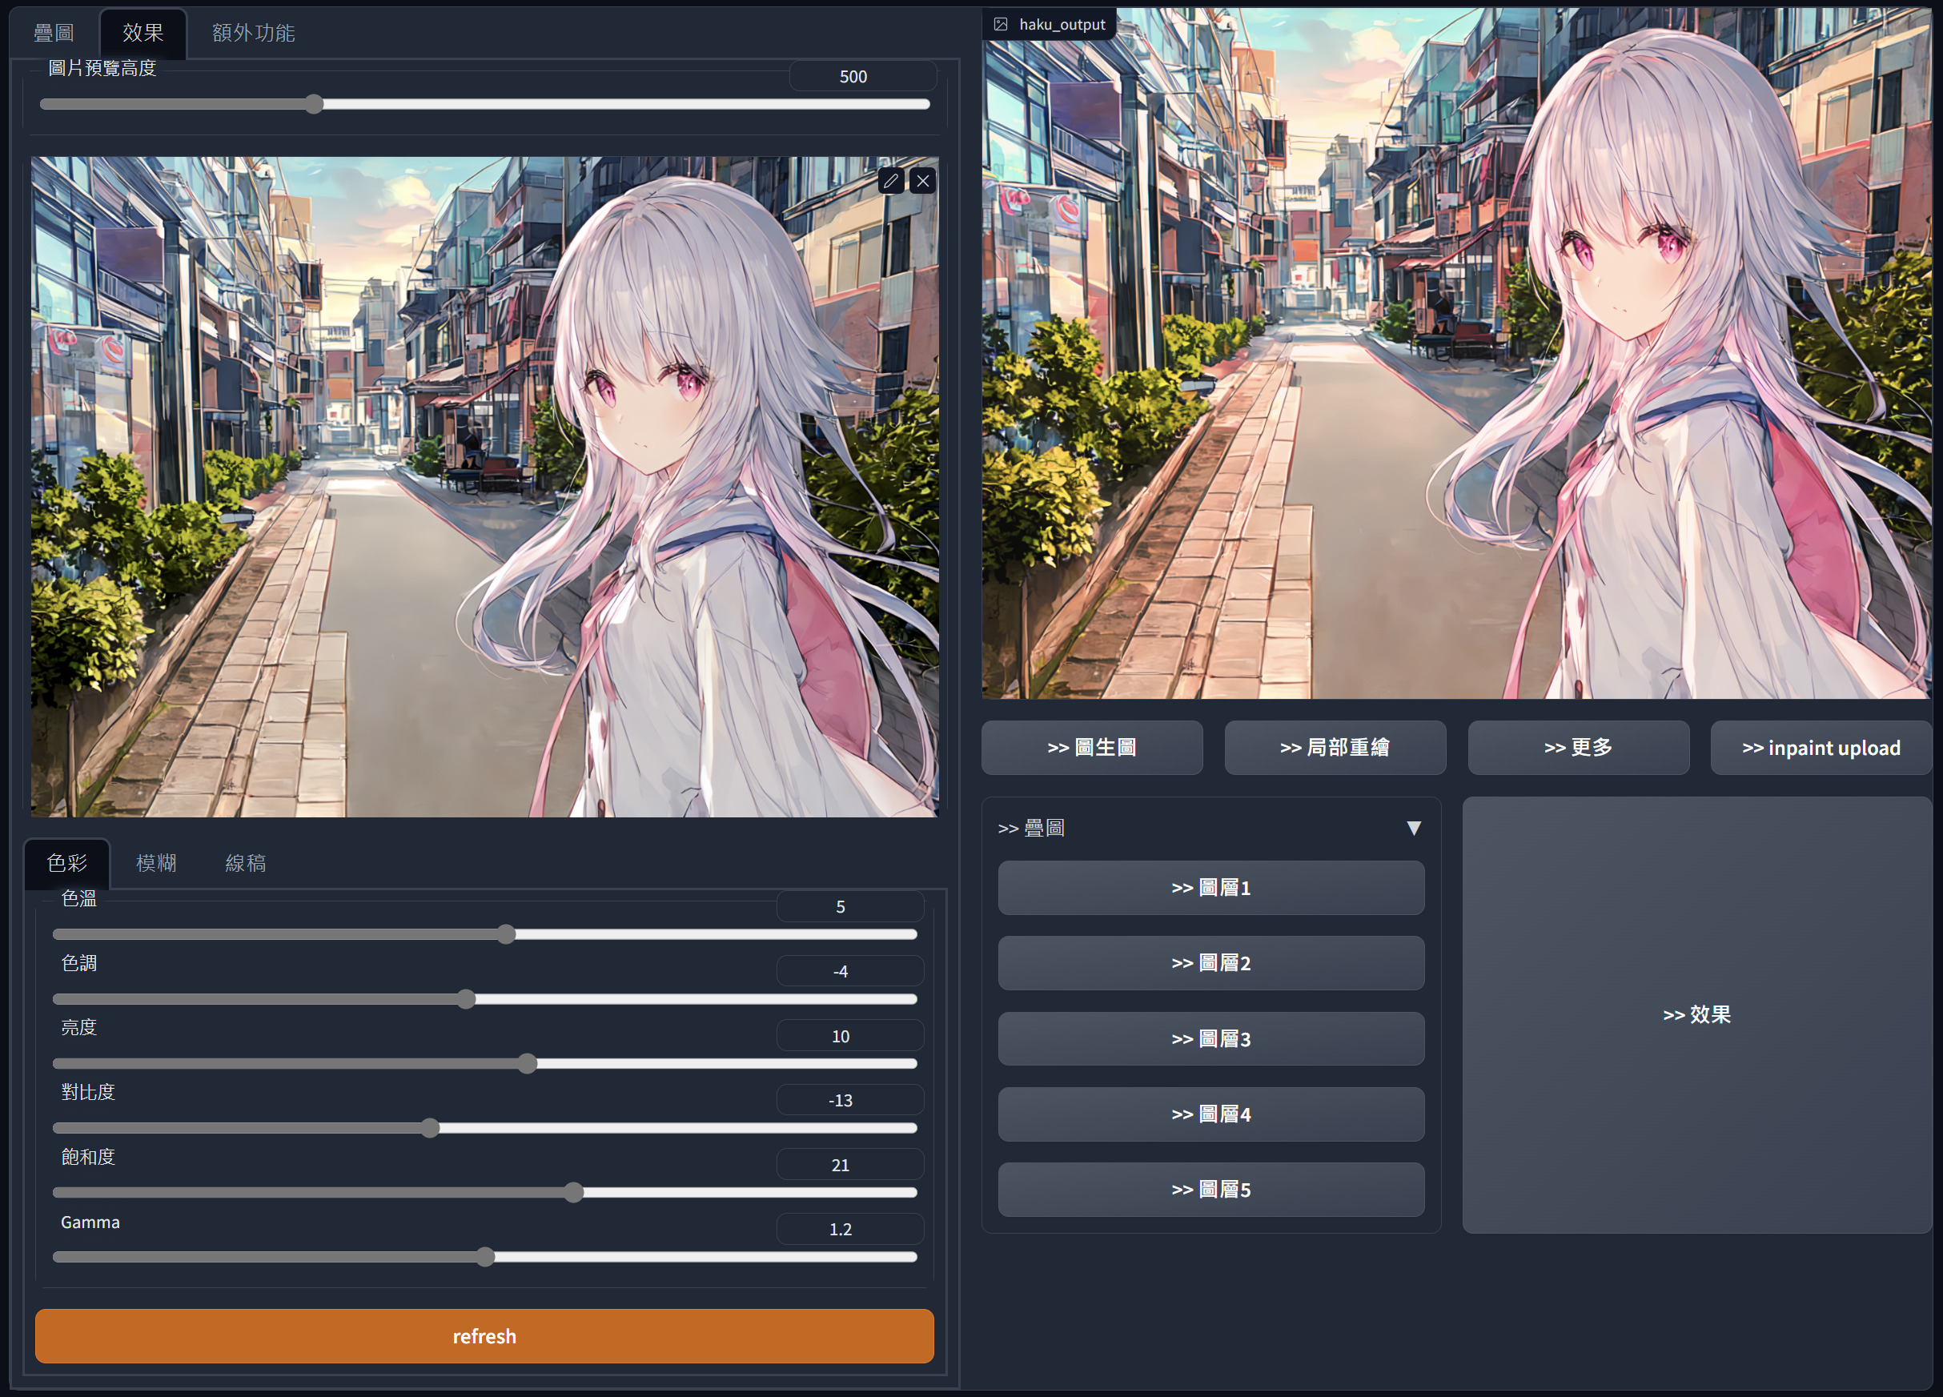Open the 額外功能 tab

(253, 34)
